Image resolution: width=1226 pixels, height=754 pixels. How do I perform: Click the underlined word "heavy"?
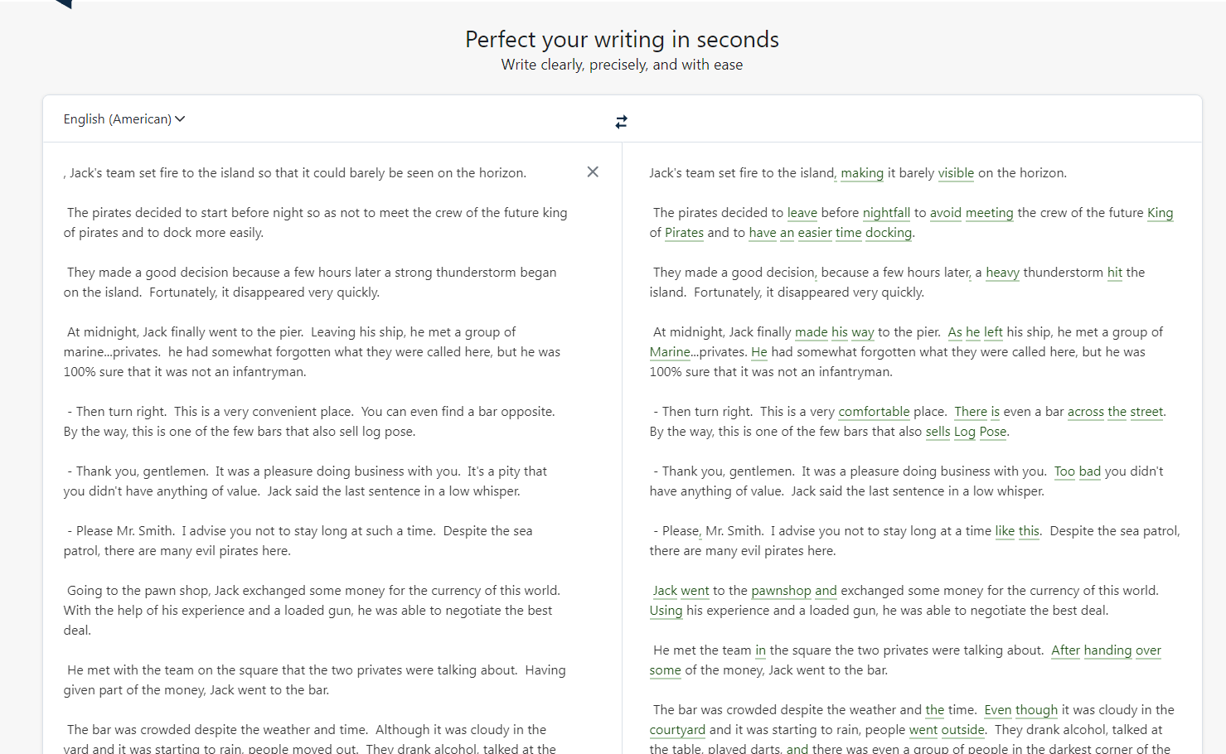pyautogui.click(x=1002, y=273)
